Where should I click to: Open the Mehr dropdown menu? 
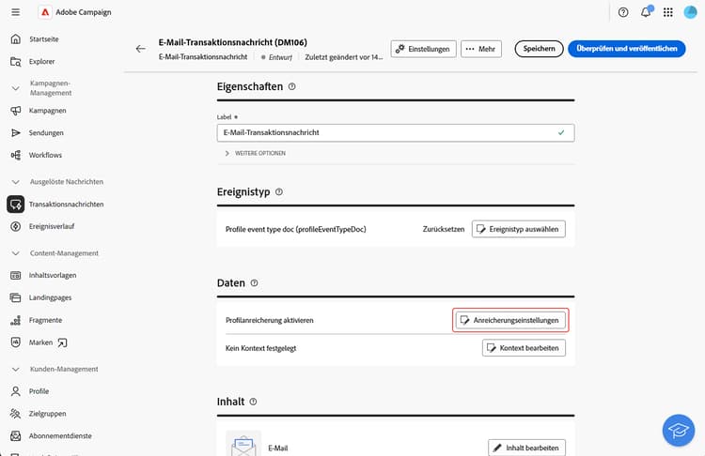481,49
